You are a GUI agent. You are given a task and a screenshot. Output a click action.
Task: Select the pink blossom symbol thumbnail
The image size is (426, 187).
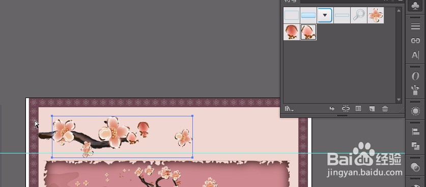(376, 15)
